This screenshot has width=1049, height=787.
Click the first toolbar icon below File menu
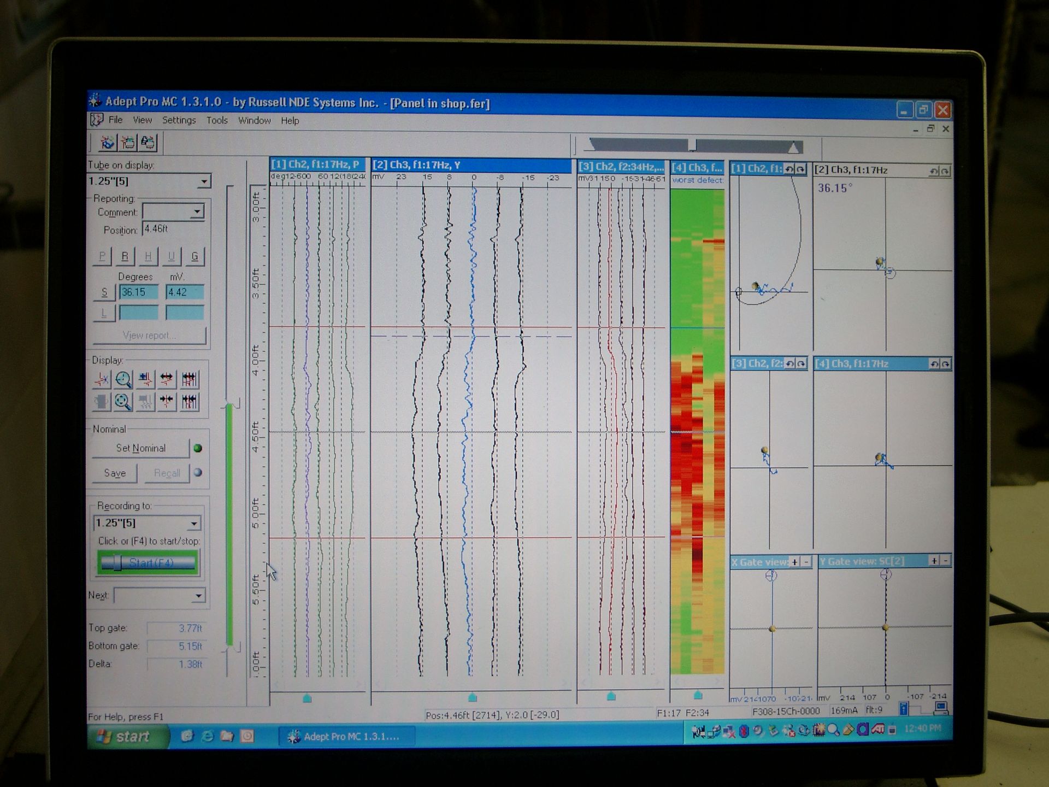click(108, 143)
